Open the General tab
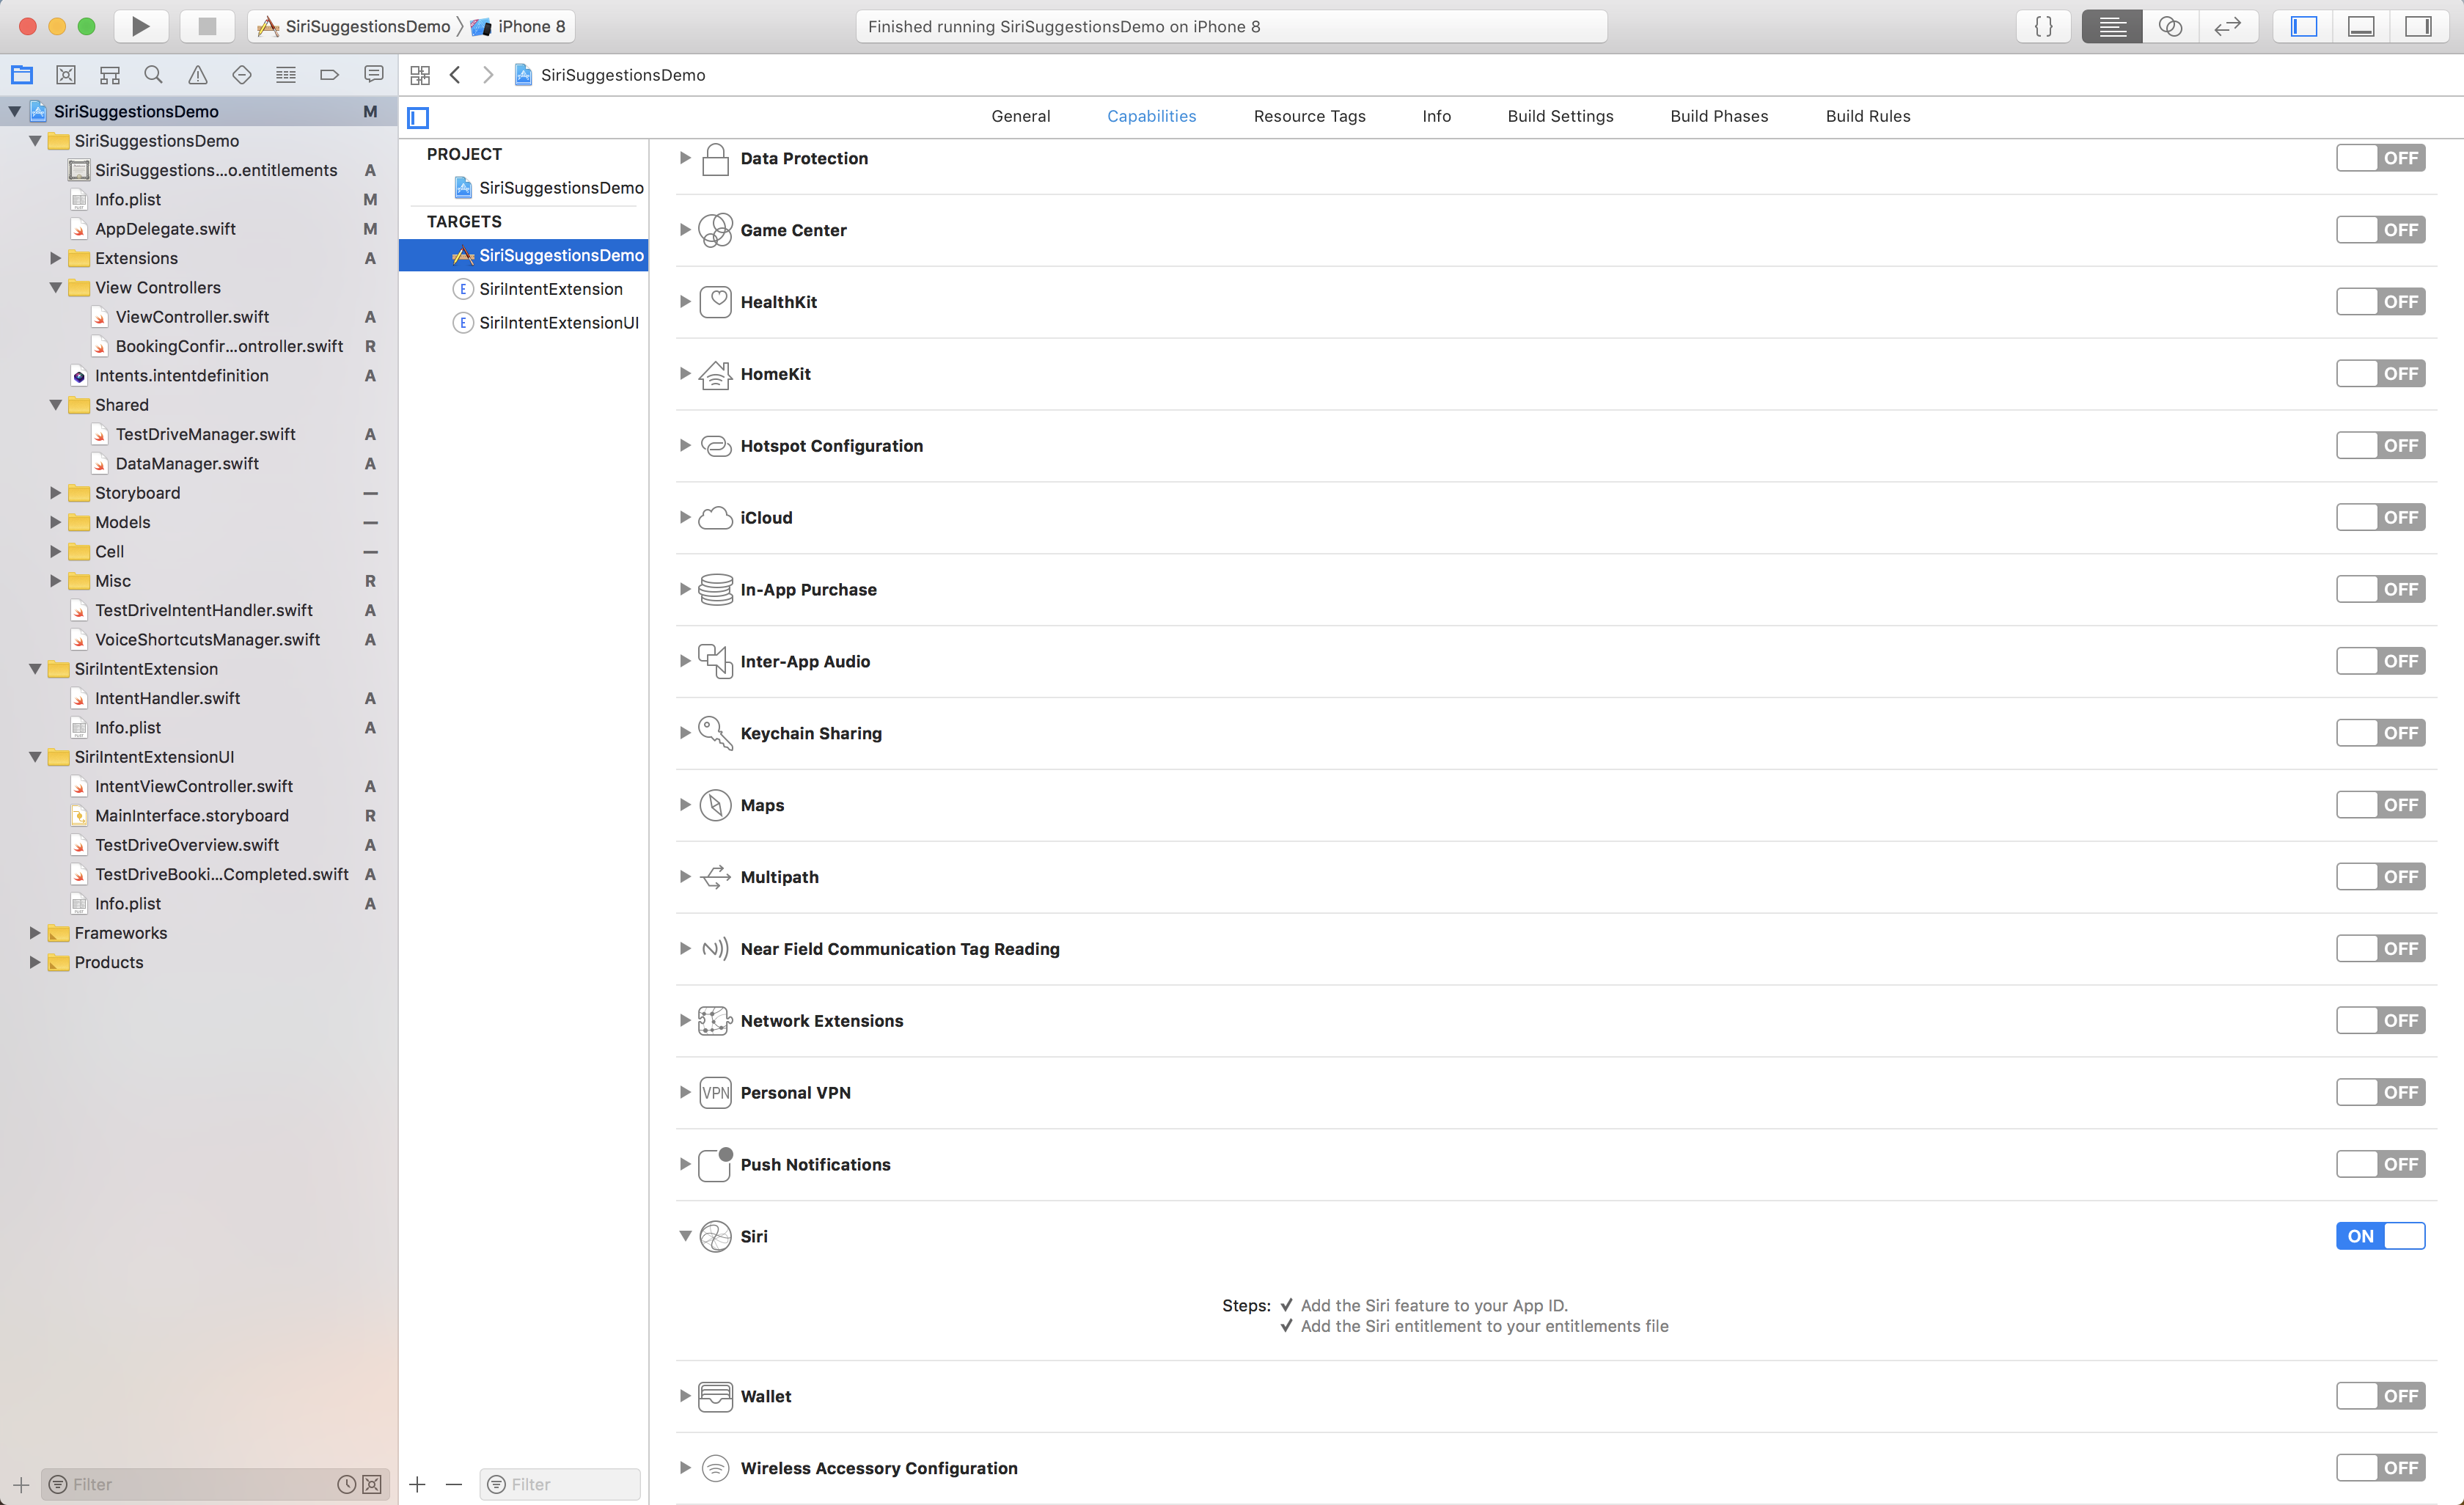 click(1020, 116)
